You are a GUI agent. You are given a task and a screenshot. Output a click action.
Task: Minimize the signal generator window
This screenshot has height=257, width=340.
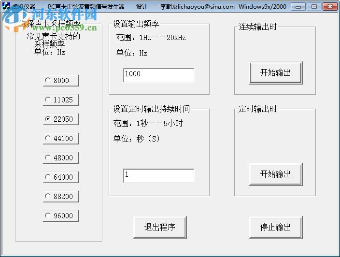pyautogui.click(x=298, y=7)
